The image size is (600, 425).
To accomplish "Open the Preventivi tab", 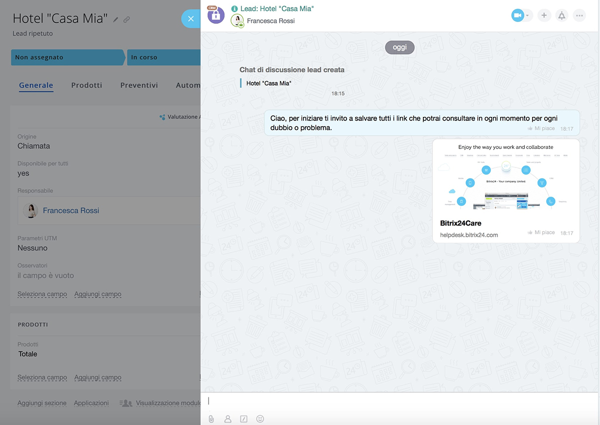I will [139, 85].
